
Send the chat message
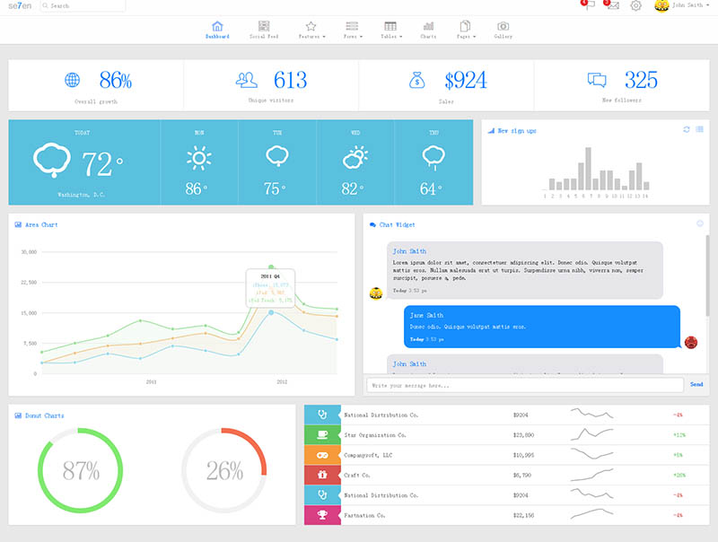(696, 384)
